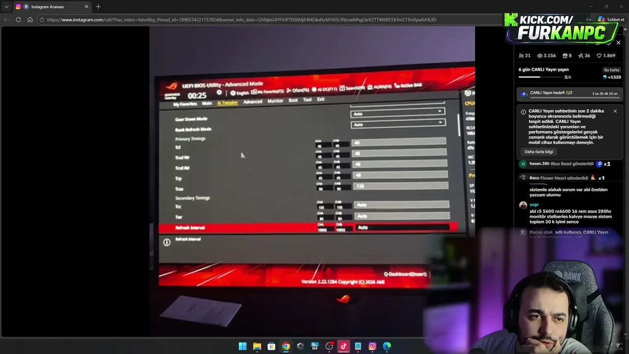View the x1320 diamonds reward
Viewport: 629px width, 354px height.
[x=612, y=77]
